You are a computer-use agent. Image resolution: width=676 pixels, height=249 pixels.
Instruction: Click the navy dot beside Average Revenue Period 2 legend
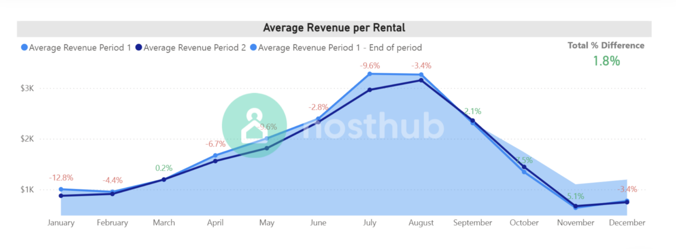click(x=138, y=48)
